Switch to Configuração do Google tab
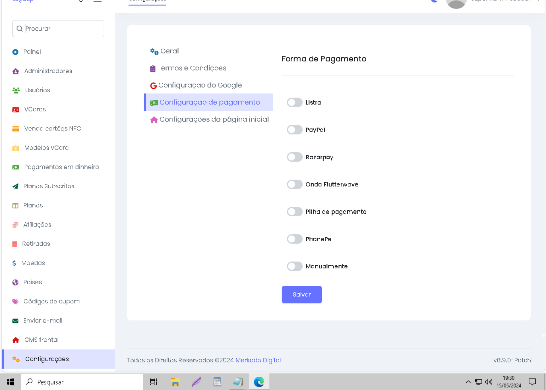 [200, 85]
